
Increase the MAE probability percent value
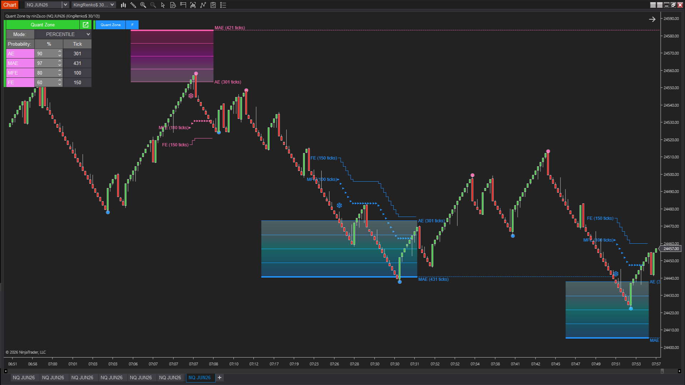[60, 61]
